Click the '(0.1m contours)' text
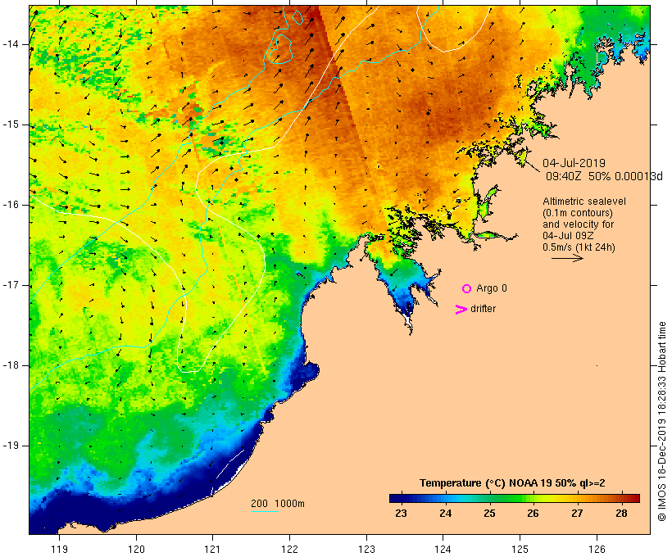Image resolution: width=672 pixels, height=557 pixels. coord(578,213)
